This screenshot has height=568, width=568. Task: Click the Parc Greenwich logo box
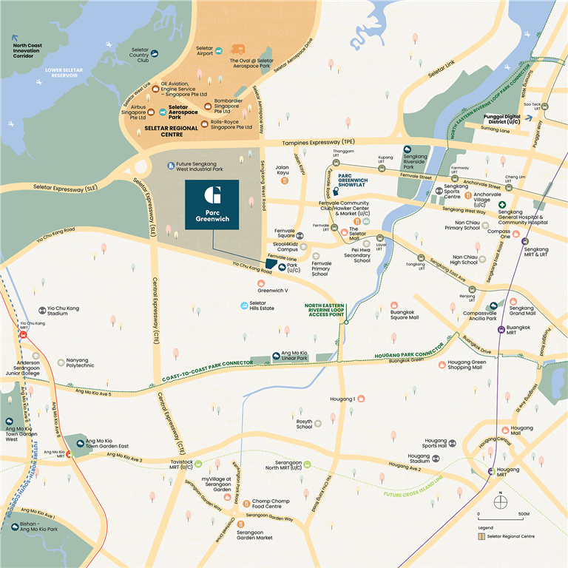(x=212, y=205)
